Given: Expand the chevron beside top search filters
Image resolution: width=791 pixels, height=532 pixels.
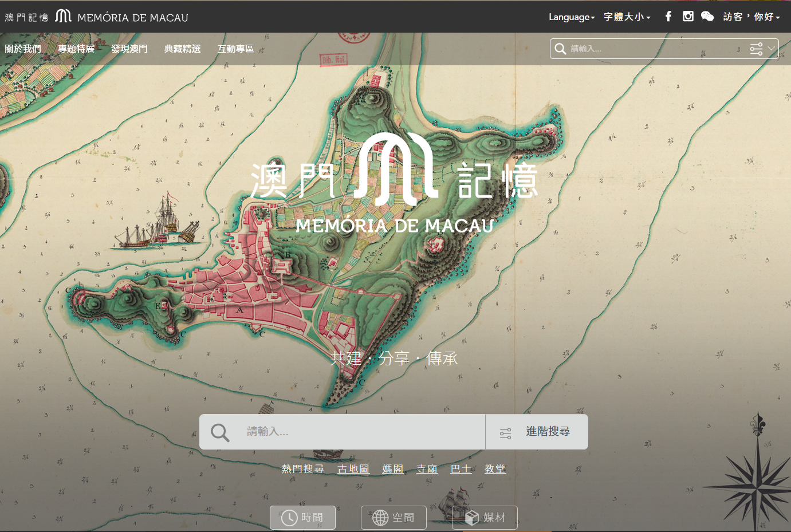Looking at the screenshot, I should (771, 49).
